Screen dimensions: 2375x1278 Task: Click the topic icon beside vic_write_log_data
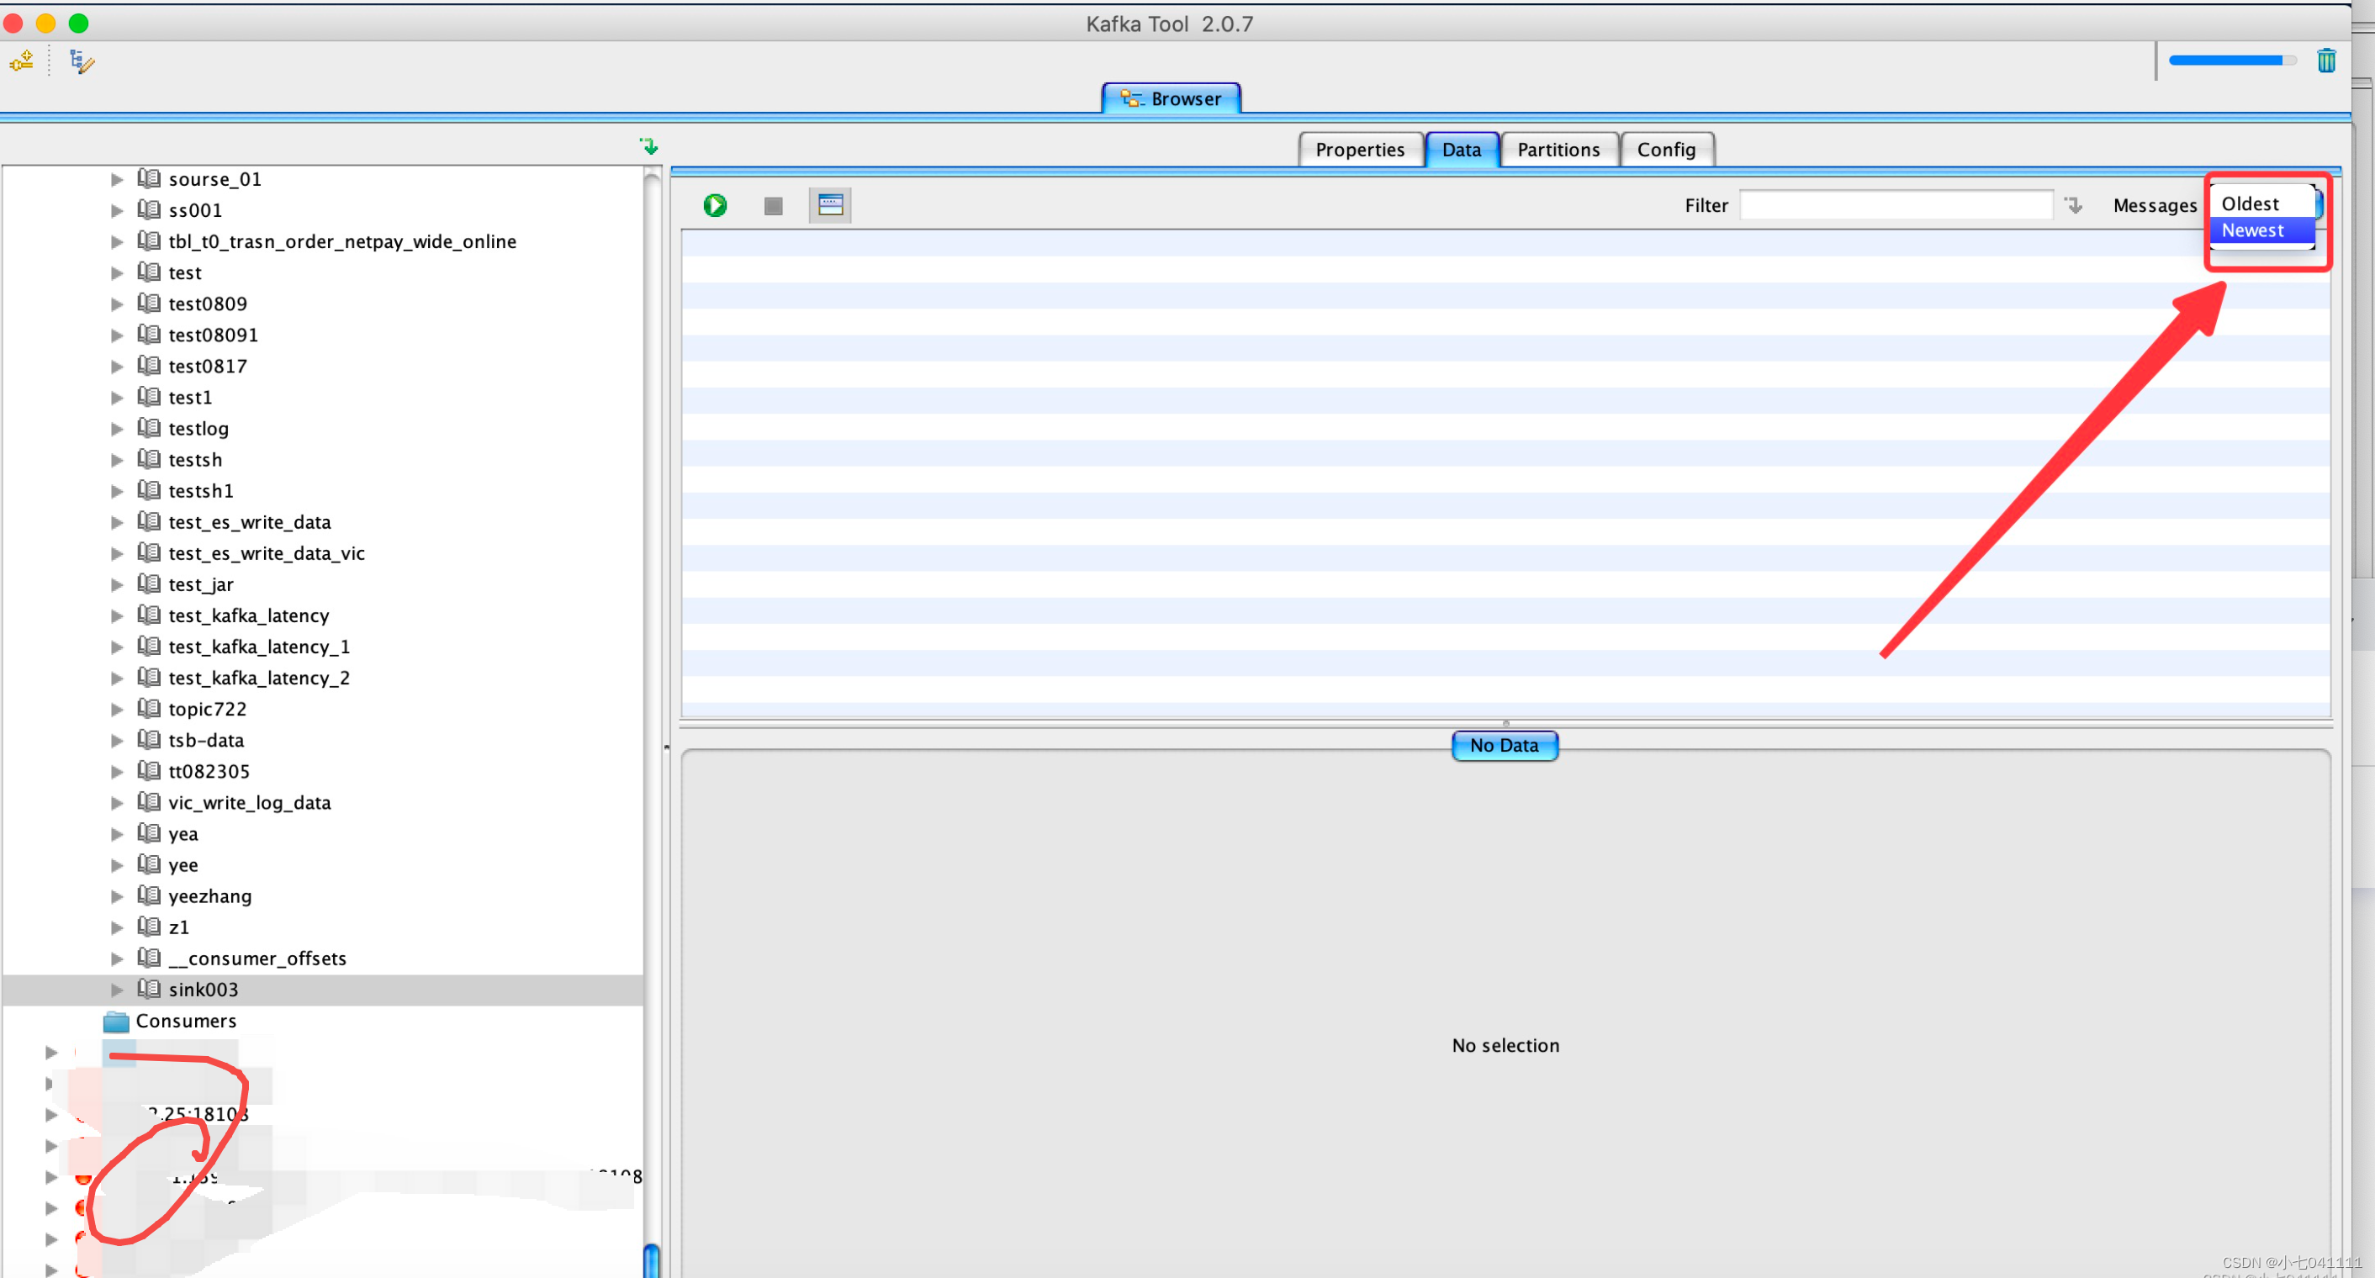tap(148, 801)
